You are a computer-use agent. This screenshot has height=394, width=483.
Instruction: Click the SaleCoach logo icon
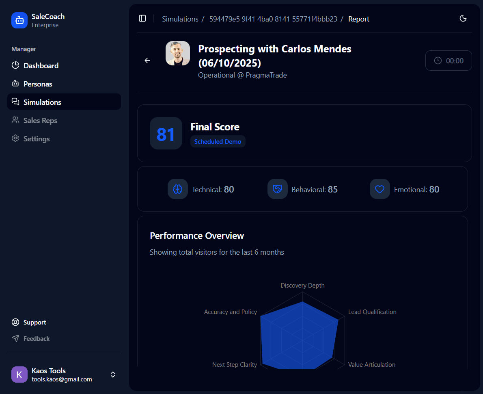click(19, 20)
